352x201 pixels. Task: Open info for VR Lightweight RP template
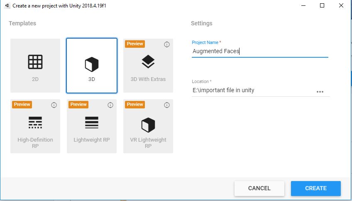click(167, 105)
